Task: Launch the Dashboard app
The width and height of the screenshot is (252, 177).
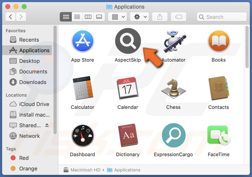Action: (83, 135)
